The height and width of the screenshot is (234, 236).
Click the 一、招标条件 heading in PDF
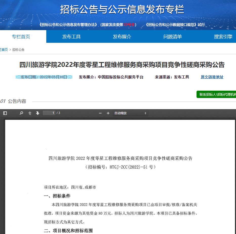[x=57, y=196]
